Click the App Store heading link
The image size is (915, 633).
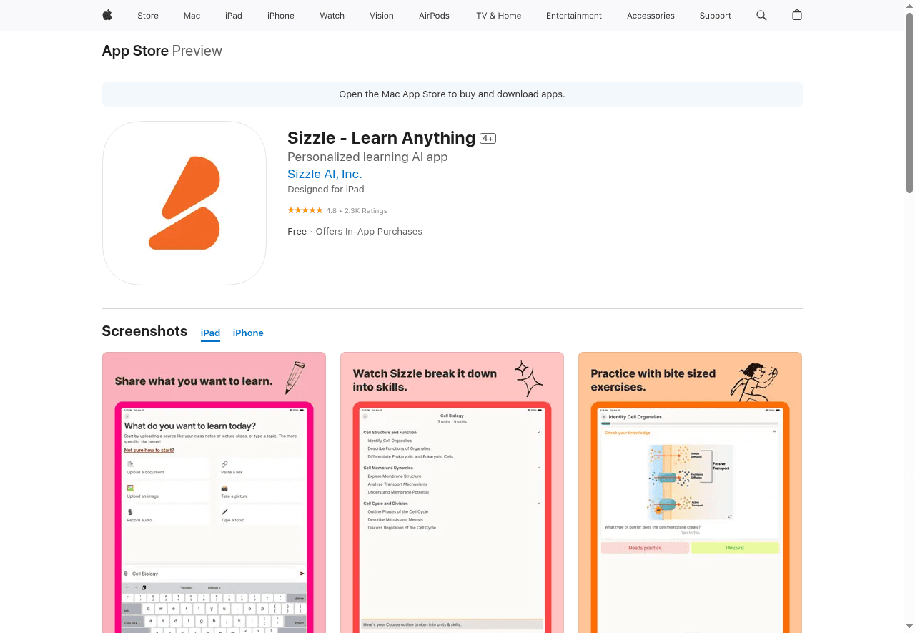[x=135, y=51]
